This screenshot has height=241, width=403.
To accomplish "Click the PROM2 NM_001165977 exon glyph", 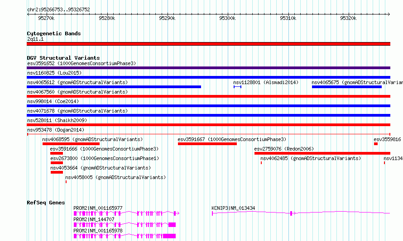I will pyautogui.click(x=126, y=213).
